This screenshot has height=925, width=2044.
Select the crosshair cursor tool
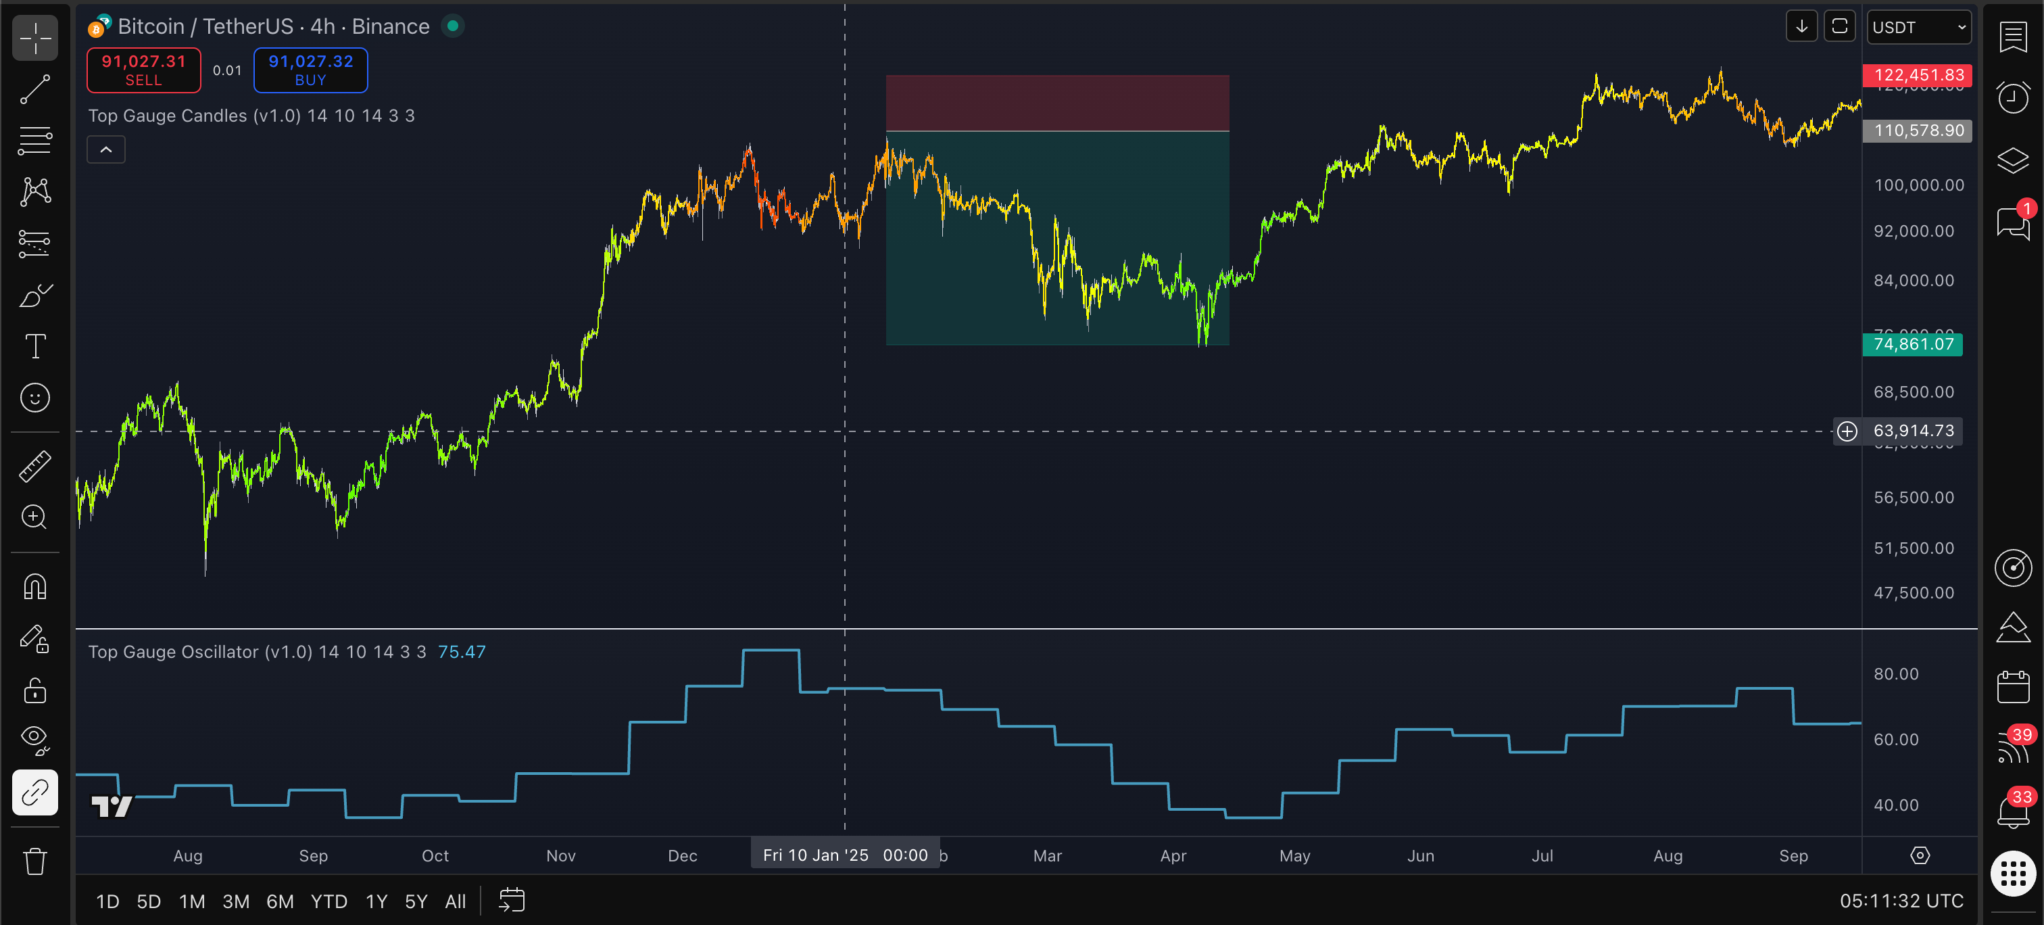point(35,37)
